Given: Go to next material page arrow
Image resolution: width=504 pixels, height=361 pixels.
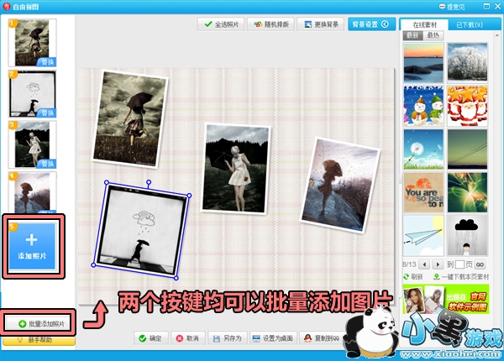Looking at the screenshot, I should [438, 264].
